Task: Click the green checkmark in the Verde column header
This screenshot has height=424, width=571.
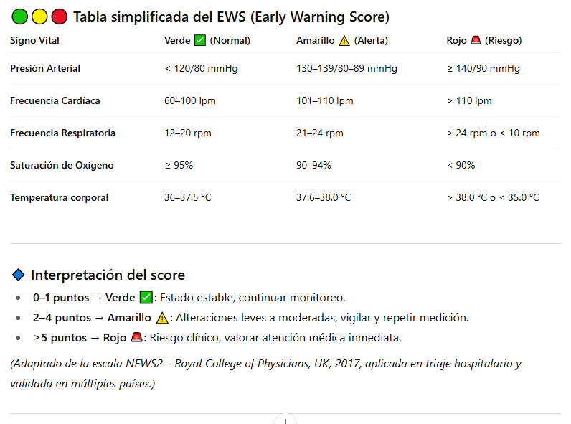Action: (x=200, y=41)
